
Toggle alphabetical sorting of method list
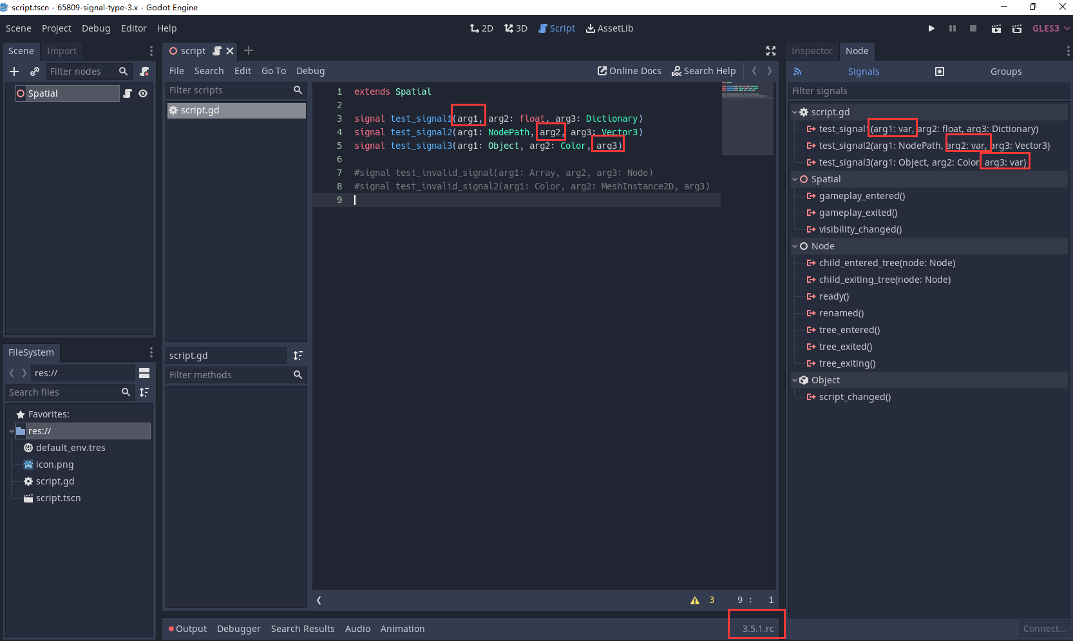click(298, 356)
